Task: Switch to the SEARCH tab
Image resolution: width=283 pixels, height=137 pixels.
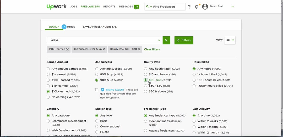Action: (x=54, y=27)
